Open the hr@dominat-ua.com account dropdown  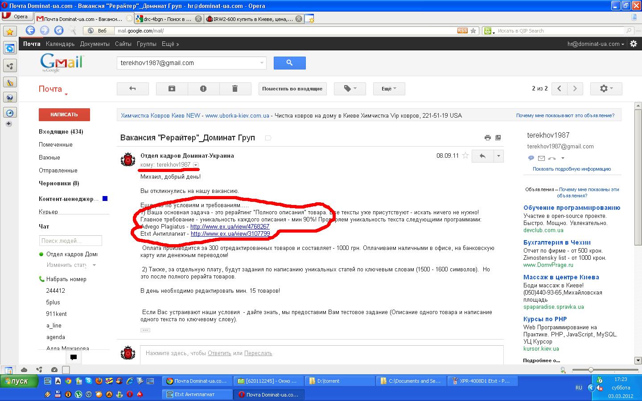click(596, 44)
